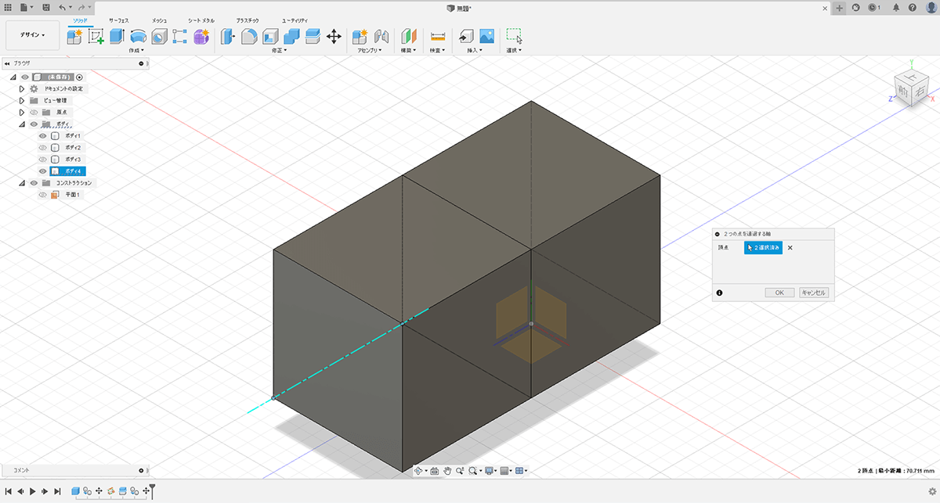The width and height of the screenshot is (940, 503).
Task: Click the Pan hand icon
Action: click(x=447, y=470)
